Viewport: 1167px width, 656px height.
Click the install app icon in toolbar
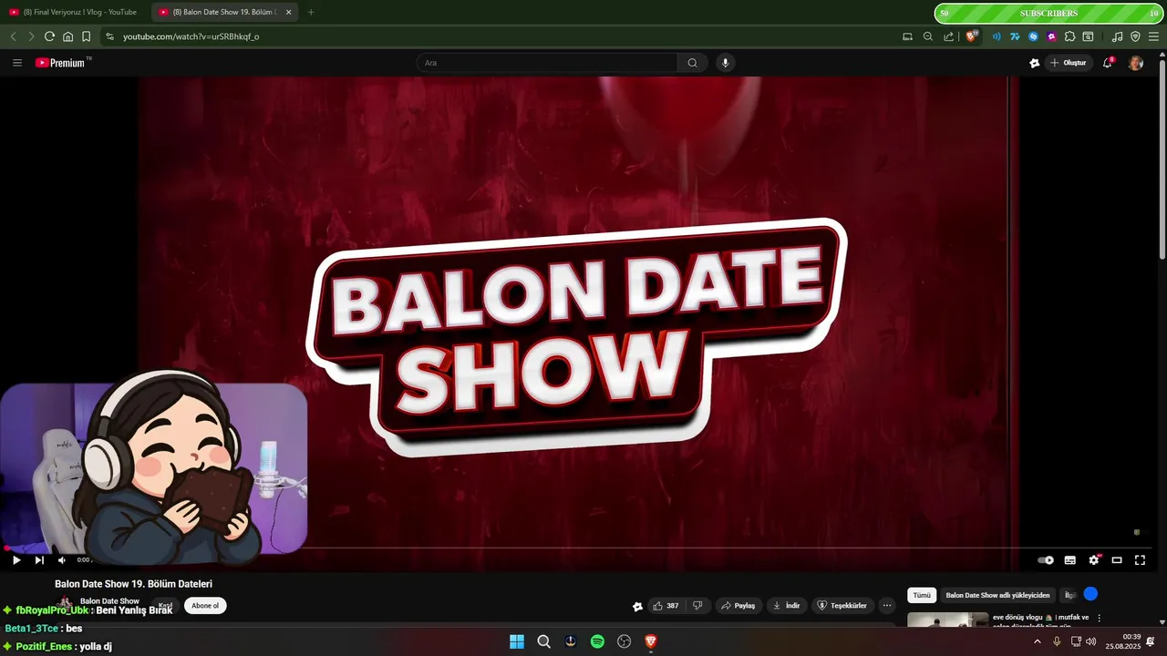click(907, 36)
